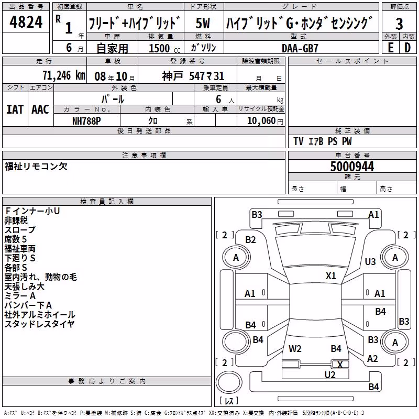Image resolution: width=419 pixels, height=419 pixels.
Task: Click the inspector note 天張しみ大
Action: (24, 286)
